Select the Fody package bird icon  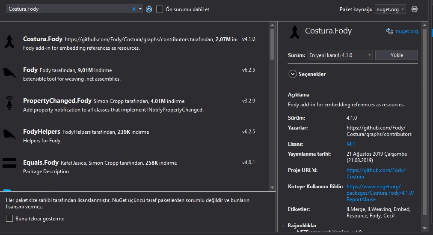[9, 72]
